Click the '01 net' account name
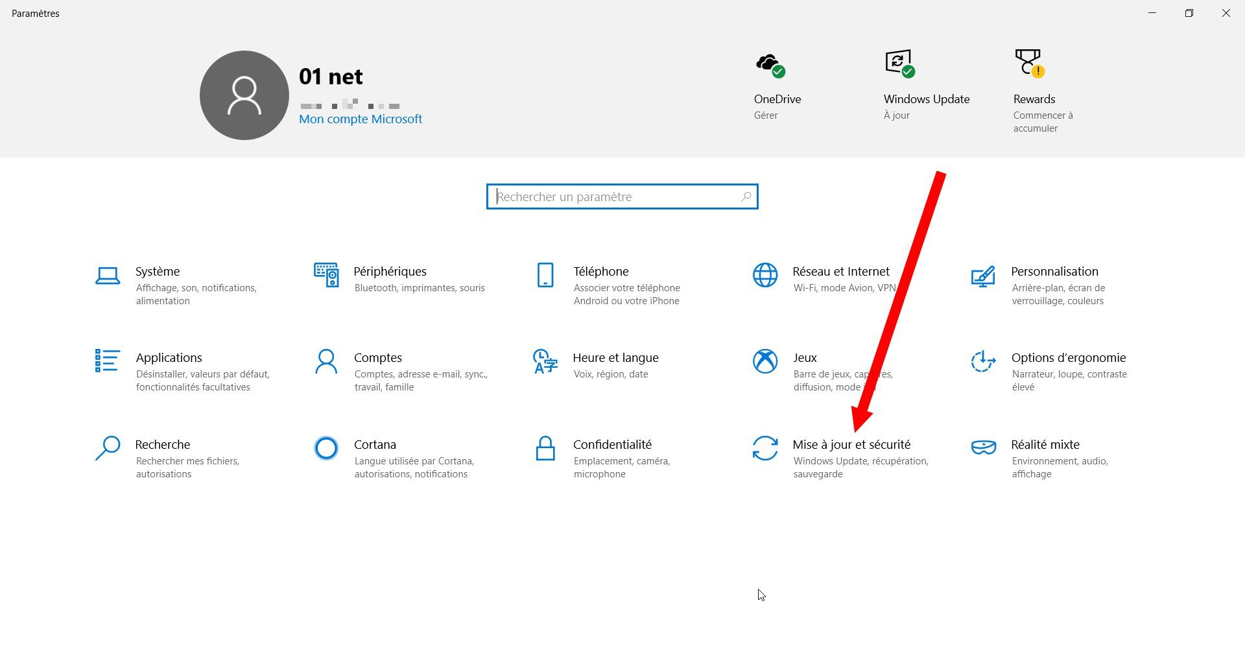Image resolution: width=1245 pixels, height=668 pixels. coord(331,77)
